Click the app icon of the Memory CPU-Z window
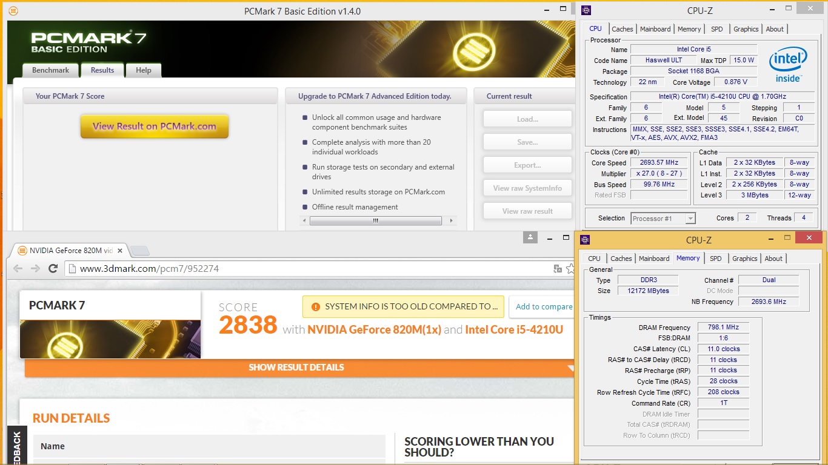The width and height of the screenshot is (828, 465). (585, 239)
